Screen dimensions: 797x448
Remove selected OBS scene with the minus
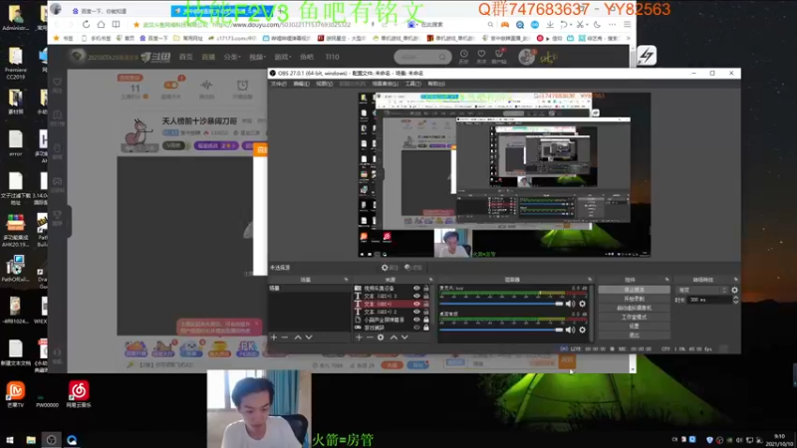coord(285,337)
